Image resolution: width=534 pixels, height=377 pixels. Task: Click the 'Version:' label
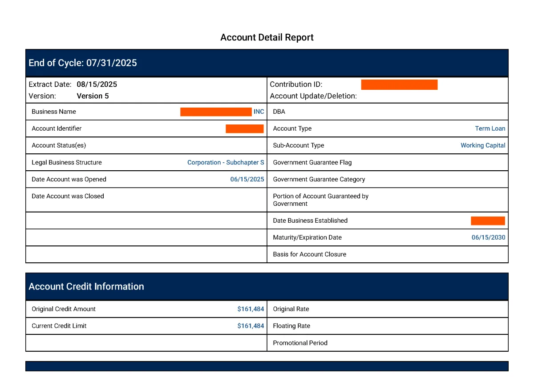pos(42,96)
